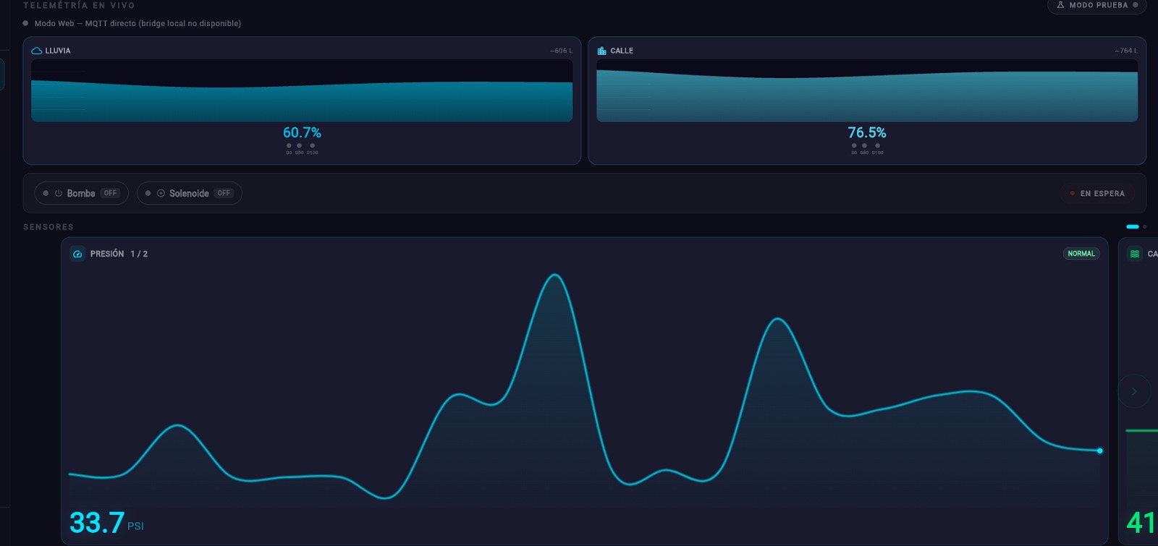The height and width of the screenshot is (546, 1158).
Task: Click the cloud icon beside LLUVIA
Action: (36, 51)
